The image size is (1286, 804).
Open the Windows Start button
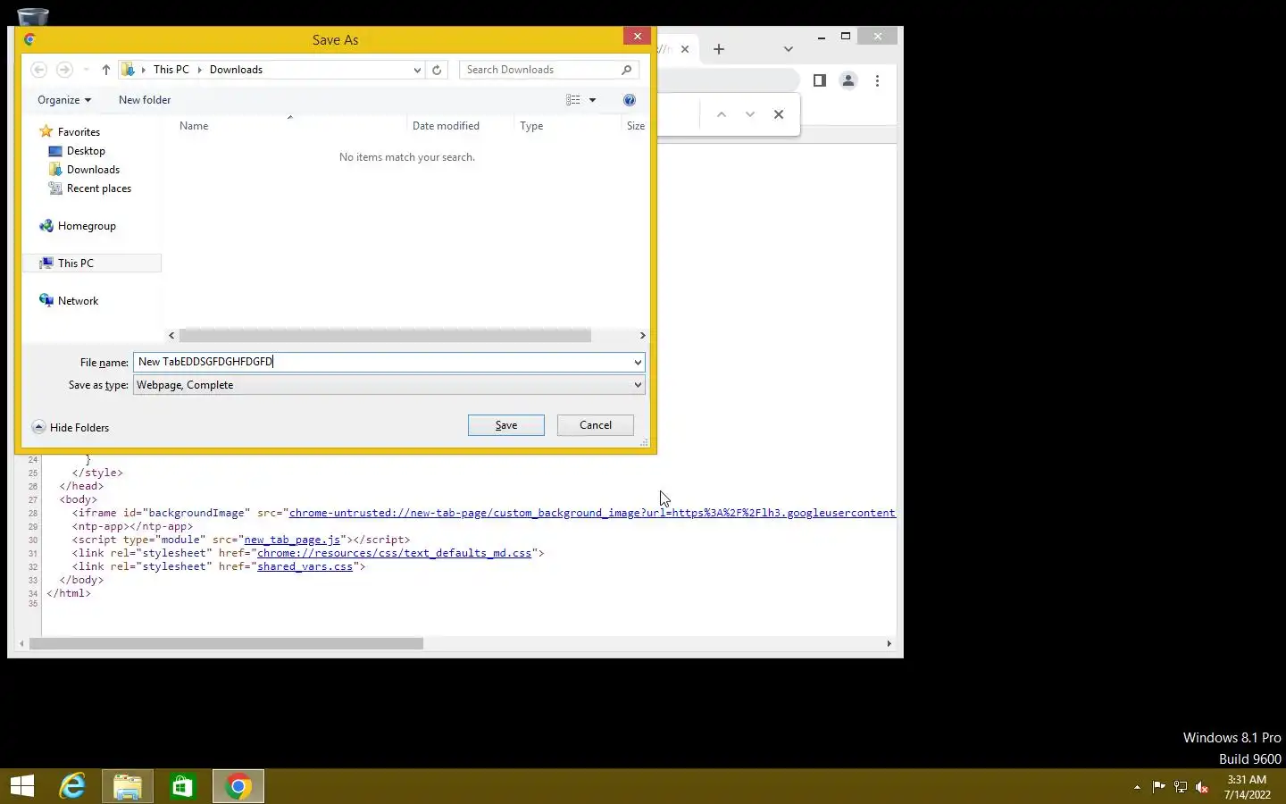click(x=22, y=786)
